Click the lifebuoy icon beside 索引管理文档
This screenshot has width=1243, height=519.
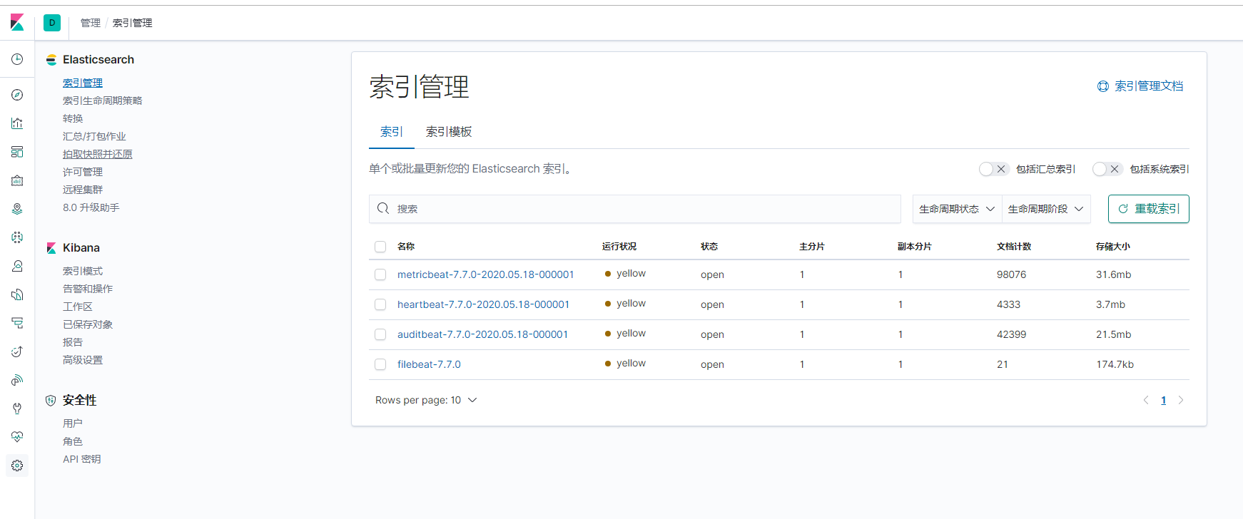[x=1103, y=86]
